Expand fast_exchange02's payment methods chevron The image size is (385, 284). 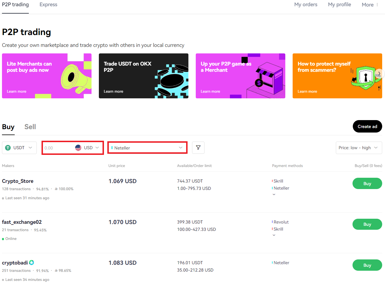coord(274,235)
